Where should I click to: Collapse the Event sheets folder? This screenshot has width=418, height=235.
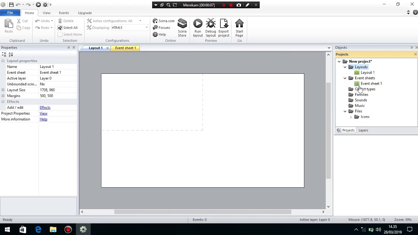[345, 78]
